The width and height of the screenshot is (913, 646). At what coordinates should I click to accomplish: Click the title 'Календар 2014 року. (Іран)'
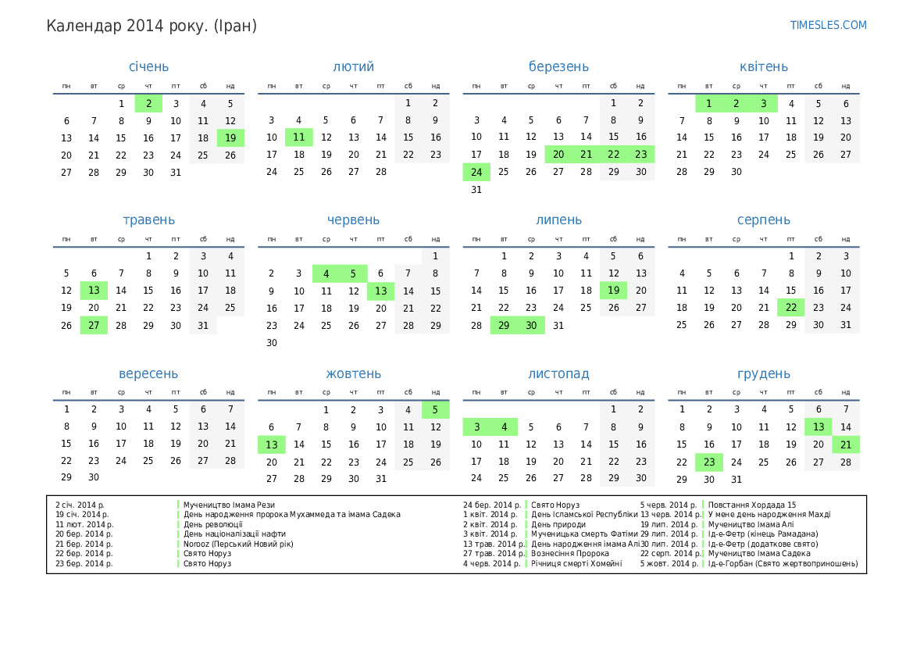(x=152, y=26)
